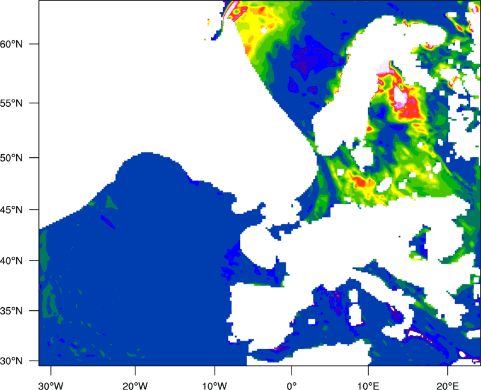Click the 40°N latitude label
This screenshot has height=390, width=481.
click(11, 261)
